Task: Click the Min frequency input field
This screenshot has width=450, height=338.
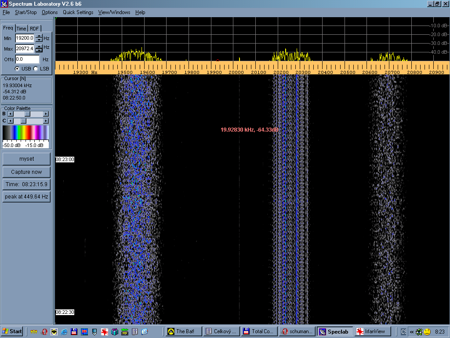Action: (x=25, y=38)
